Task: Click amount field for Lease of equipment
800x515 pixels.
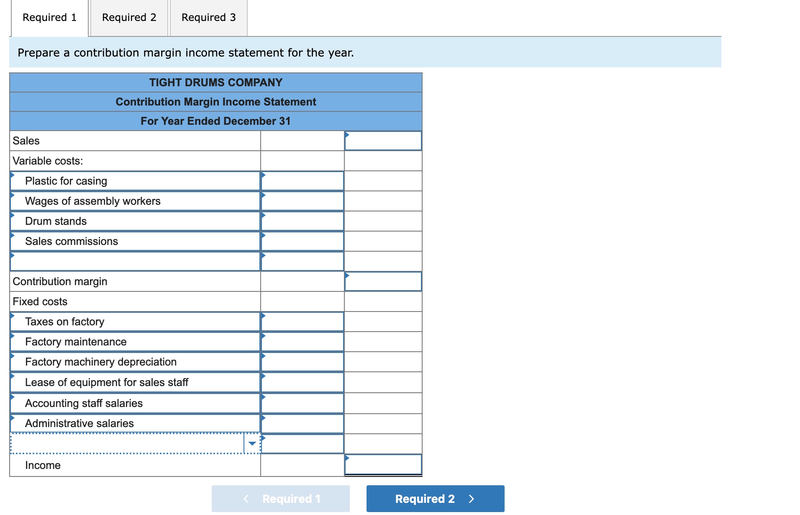Action: click(302, 382)
